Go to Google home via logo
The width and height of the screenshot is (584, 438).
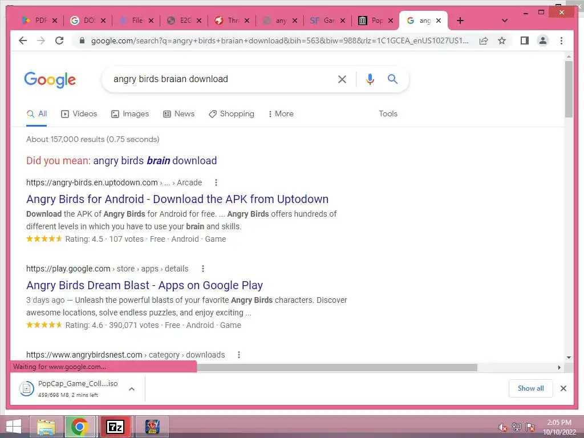click(50, 80)
